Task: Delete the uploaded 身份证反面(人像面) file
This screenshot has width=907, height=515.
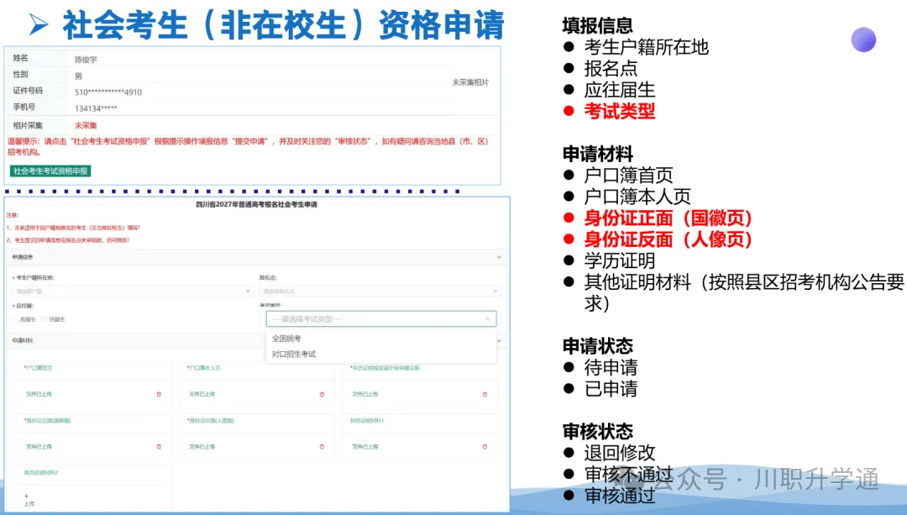Action: (322, 447)
